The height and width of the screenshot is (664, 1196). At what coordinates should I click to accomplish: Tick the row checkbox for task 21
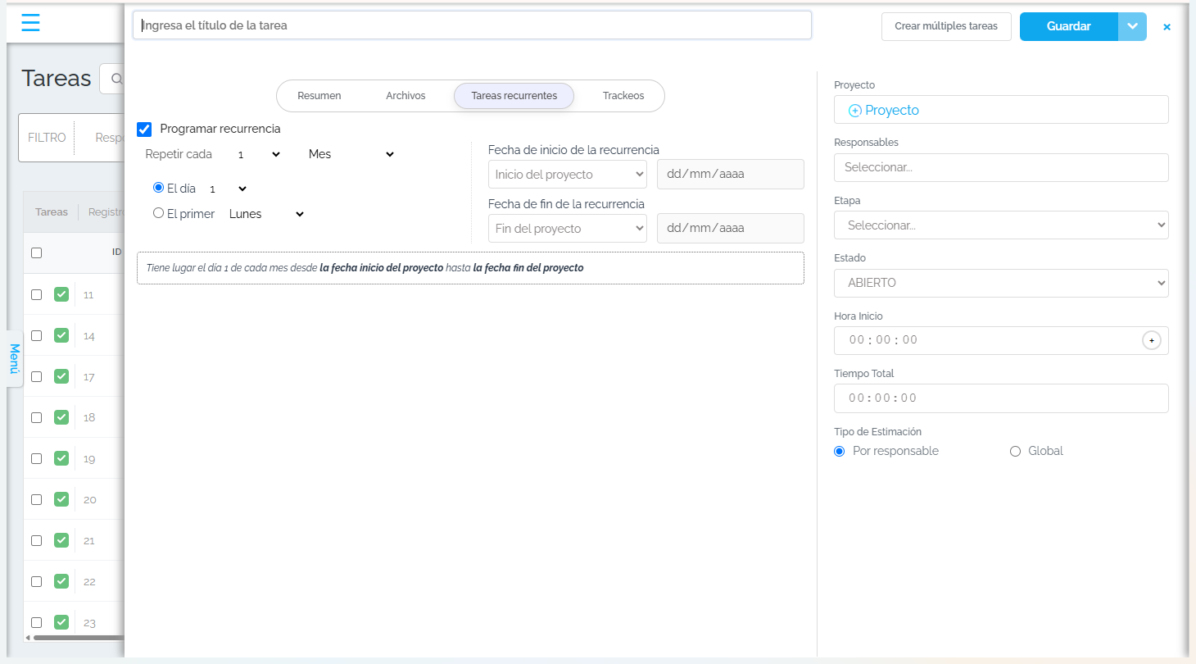coord(36,540)
